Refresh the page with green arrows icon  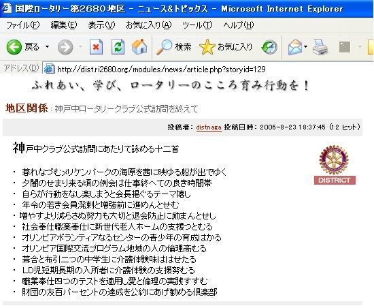pos(118,46)
